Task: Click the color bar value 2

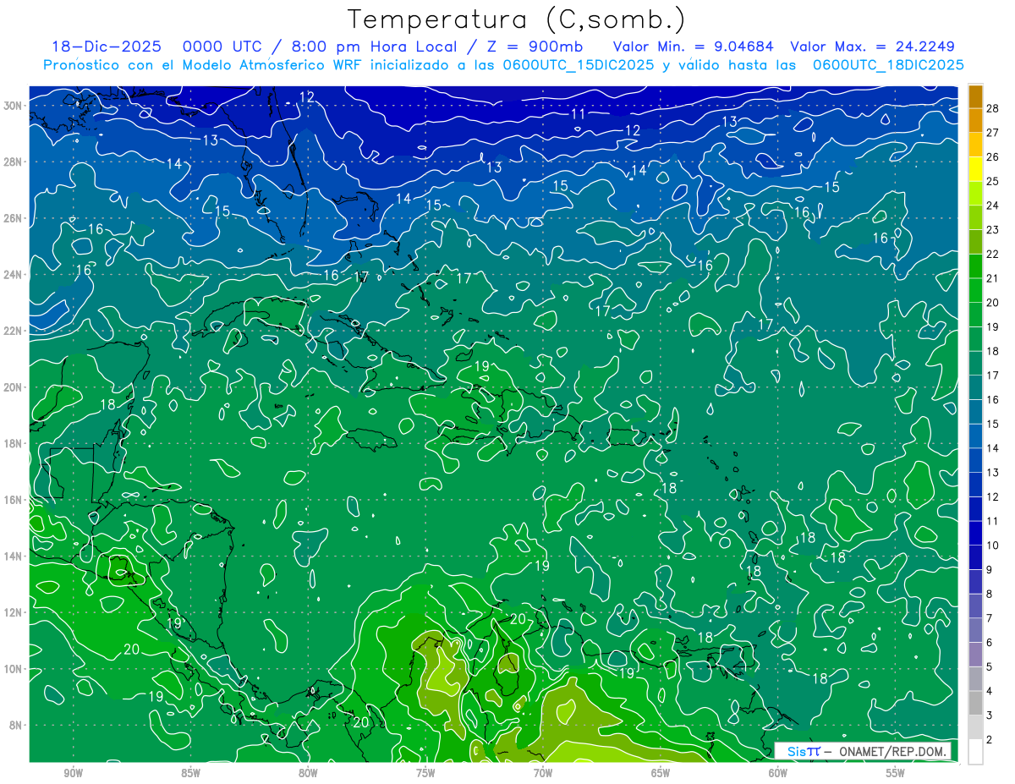Action: pyautogui.click(x=990, y=740)
